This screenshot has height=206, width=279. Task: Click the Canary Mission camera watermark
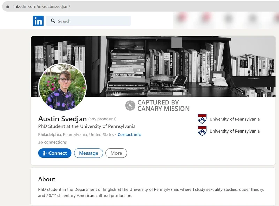129,105
